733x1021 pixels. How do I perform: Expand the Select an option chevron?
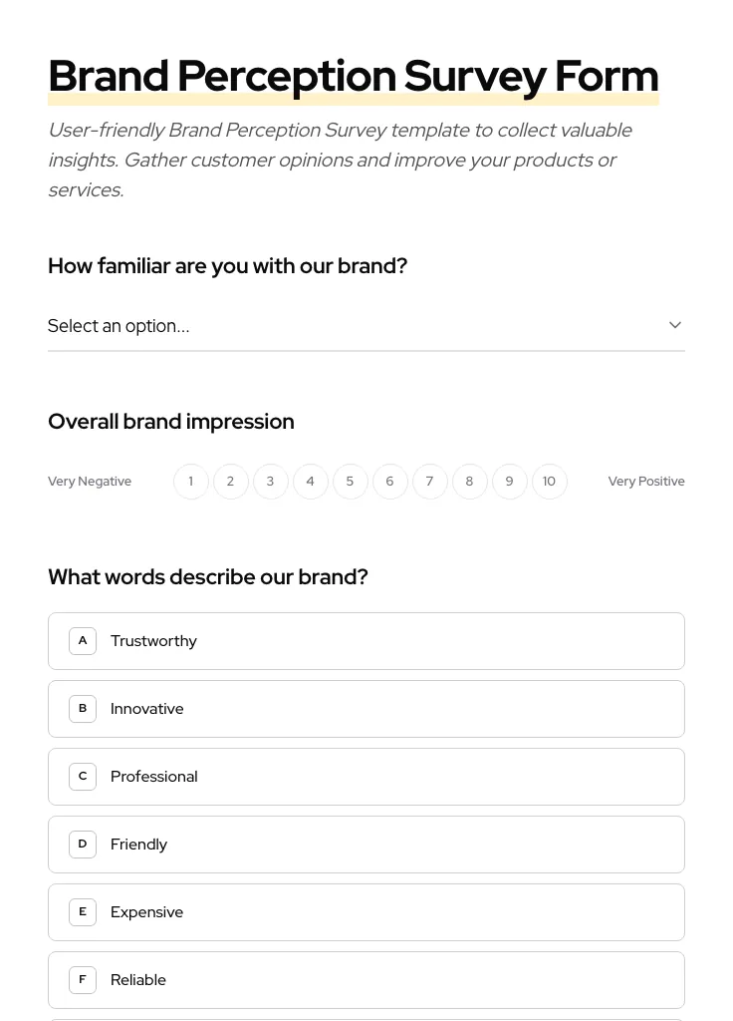674,324
